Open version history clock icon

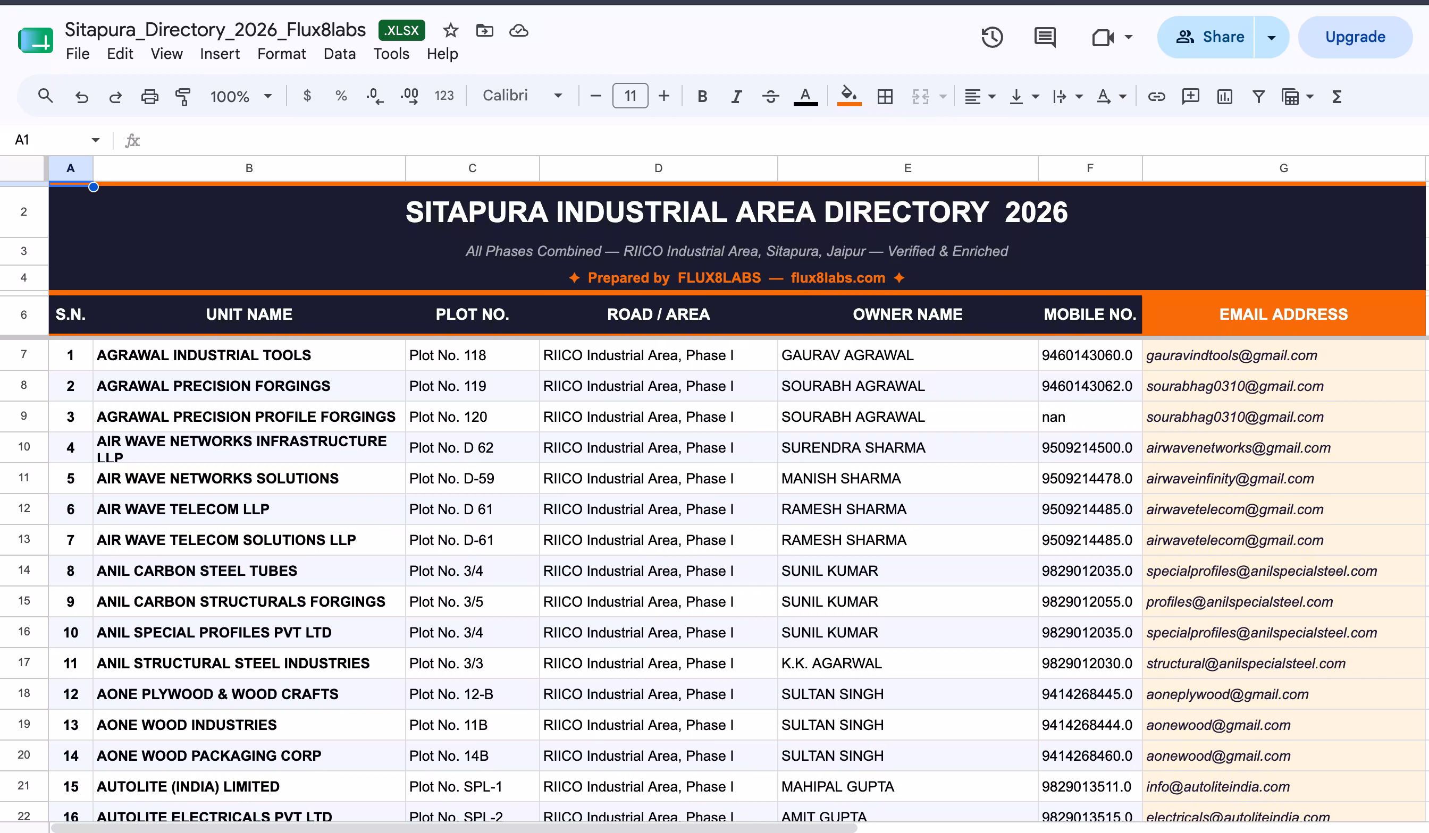(x=992, y=37)
